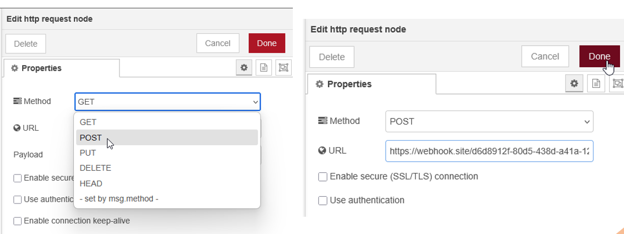Choose DELETE from the method list
This screenshot has height=234, width=624.
[x=96, y=168]
